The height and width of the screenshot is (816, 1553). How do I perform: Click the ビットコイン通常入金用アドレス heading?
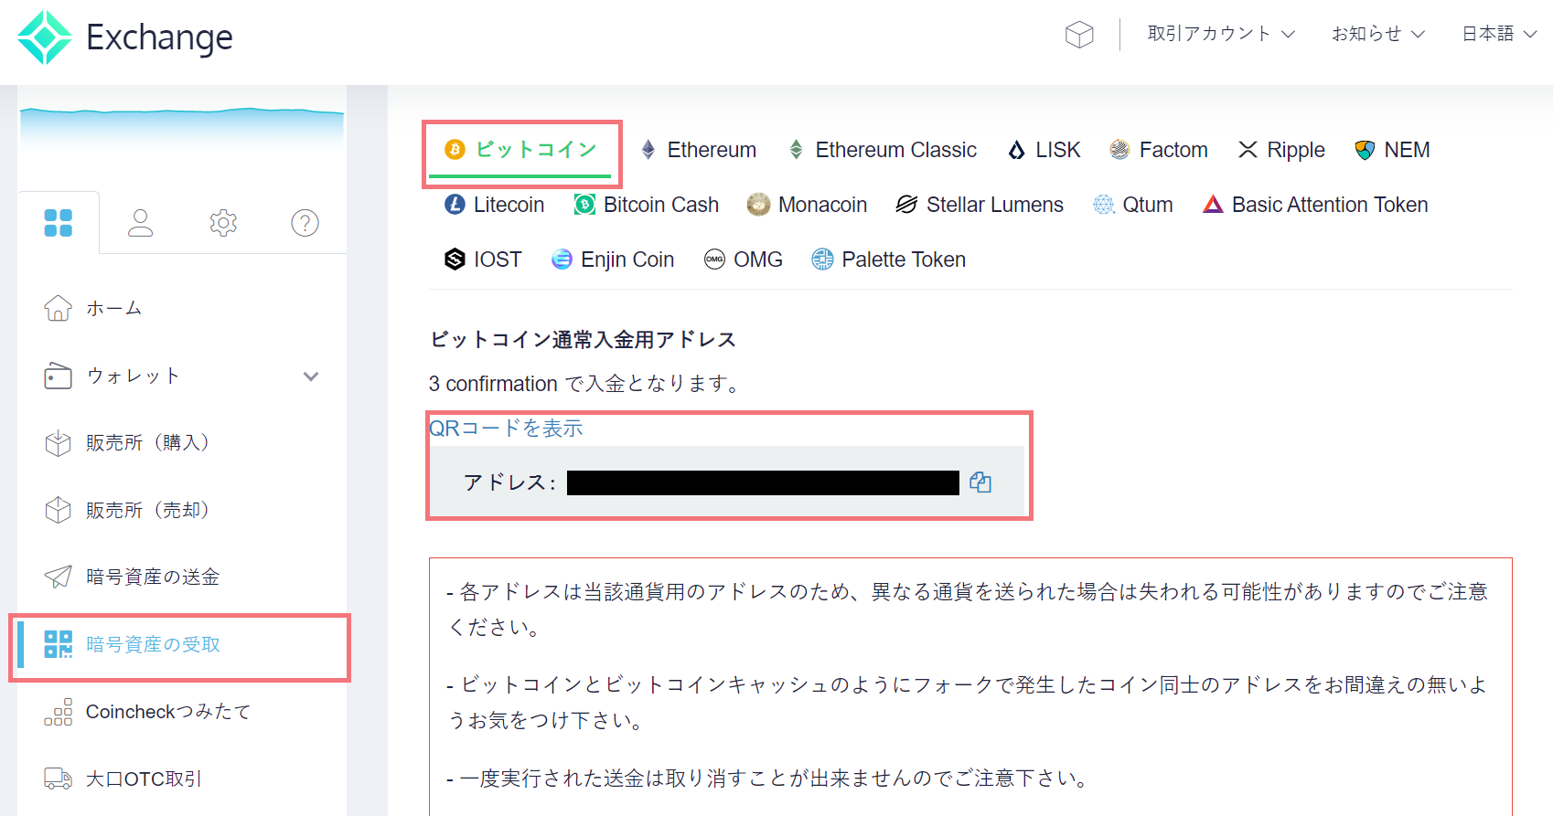point(584,340)
